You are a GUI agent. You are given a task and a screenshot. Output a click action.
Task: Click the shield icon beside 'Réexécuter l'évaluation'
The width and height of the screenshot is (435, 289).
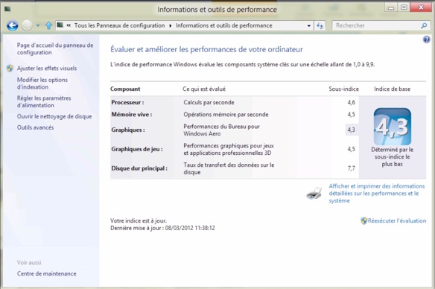click(363, 220)
